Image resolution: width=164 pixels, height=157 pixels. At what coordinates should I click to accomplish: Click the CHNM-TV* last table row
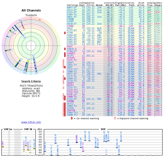point(114,115)
